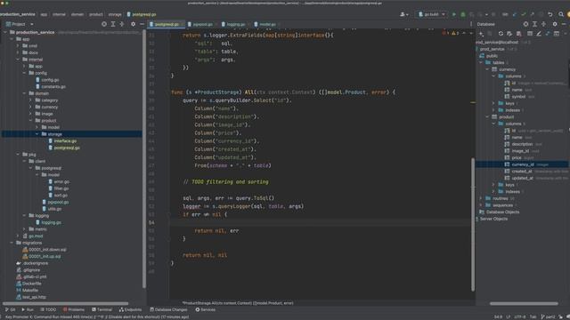The height and width of the screenshot is (320, 570).
Task: Click the editor vertical scrollbar
Action: [473, 224]
